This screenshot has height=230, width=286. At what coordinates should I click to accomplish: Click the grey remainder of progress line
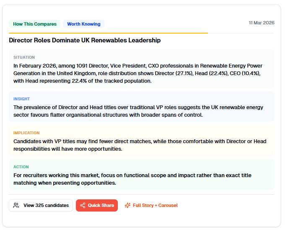pos(241,33)
